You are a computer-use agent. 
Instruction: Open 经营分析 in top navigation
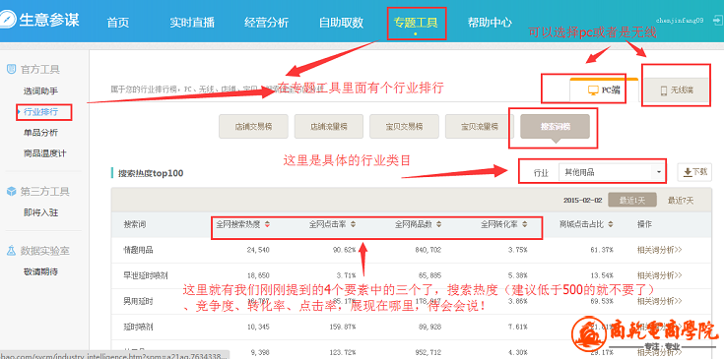pyautogui.click(x=266, y=22)
